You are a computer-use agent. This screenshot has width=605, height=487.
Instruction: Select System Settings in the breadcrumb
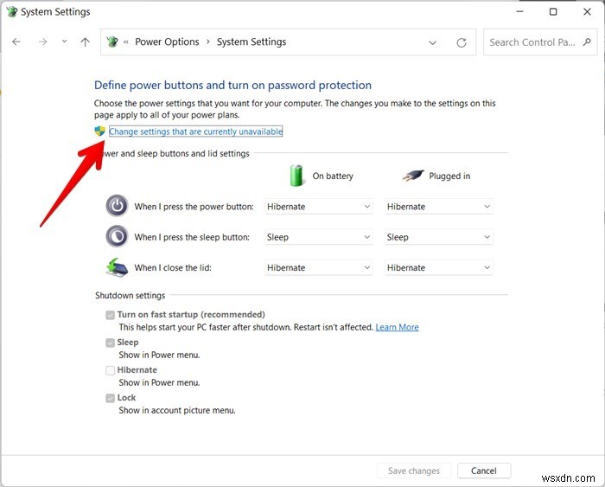coord(252,42)
